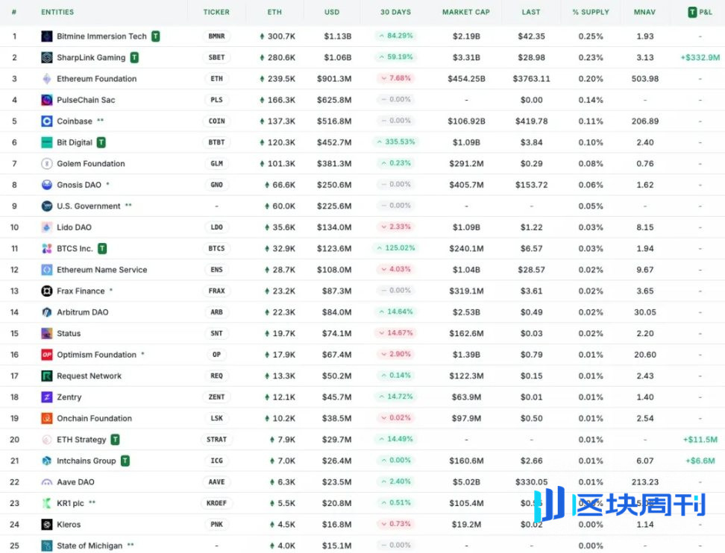The image size is (725, 553).
Task: Click the Optimism Foundation OP logo icon
Action: coord(47,355)
